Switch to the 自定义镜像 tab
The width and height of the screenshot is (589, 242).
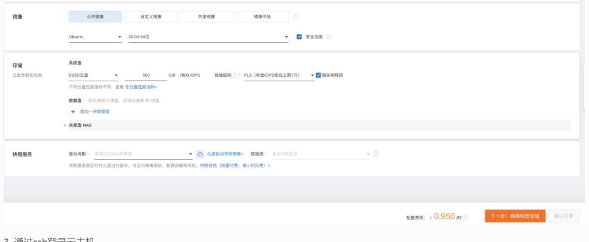(x=151, y=17)
